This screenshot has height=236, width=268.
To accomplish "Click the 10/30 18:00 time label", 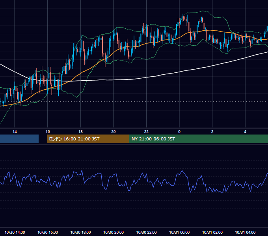I will [80, 232].
